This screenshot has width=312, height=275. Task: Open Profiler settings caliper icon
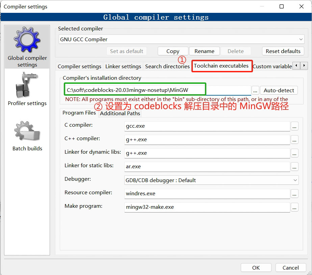pyautogui.click(x=26, y=85)
